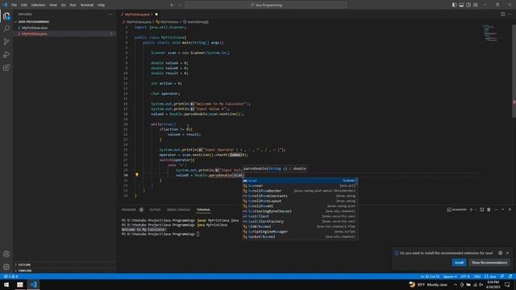
Task: Open the command center search box
Action: point(266,5)
